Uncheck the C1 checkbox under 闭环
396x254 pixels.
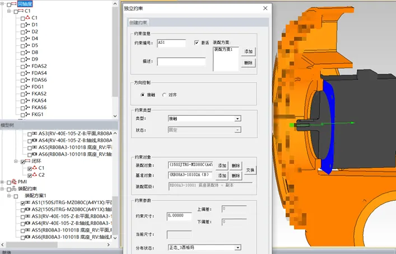coord(30,168)
